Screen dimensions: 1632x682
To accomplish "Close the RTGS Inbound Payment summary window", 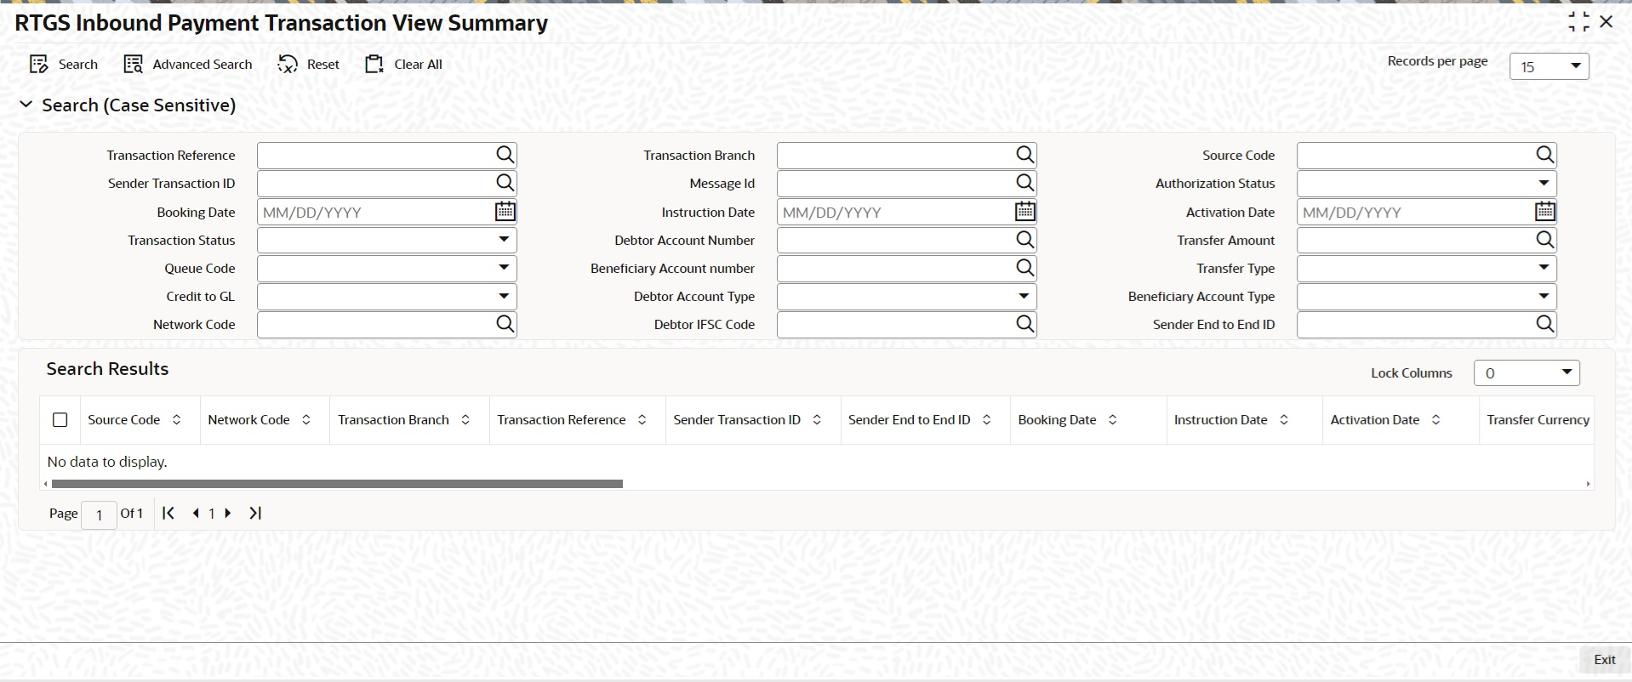I will coord(1606,22).
